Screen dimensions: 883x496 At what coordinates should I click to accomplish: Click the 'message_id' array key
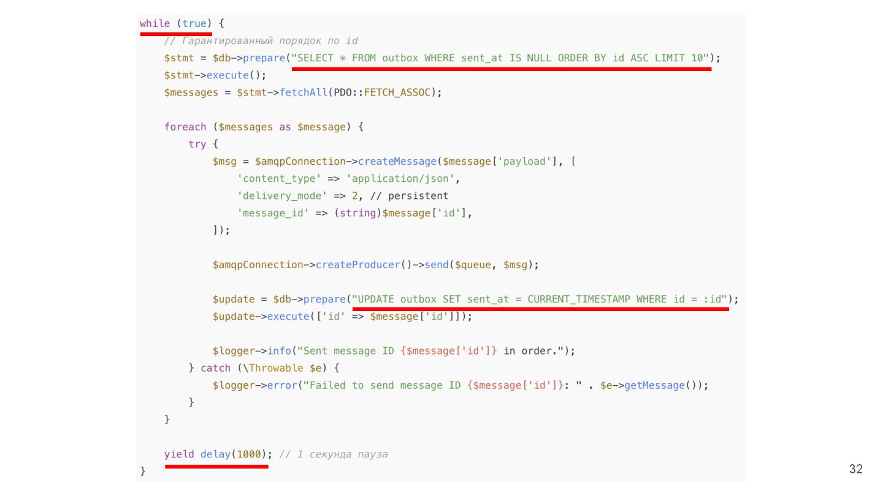tap(273, 213)
